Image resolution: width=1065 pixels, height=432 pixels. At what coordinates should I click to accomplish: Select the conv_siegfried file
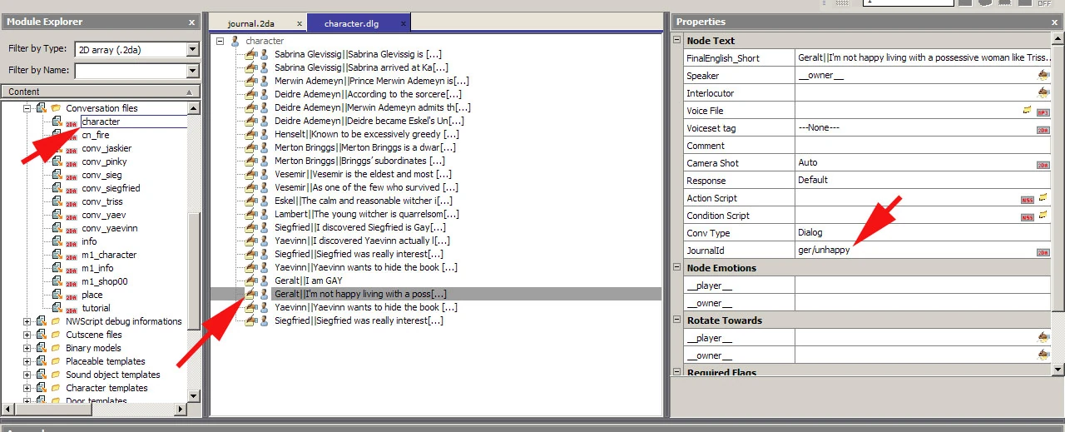click(x=111, y=188)
